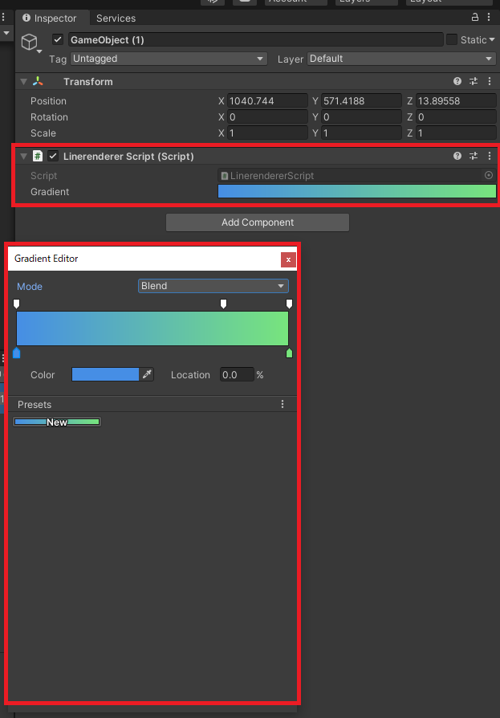Image resolution: width=500 pixels, height=718 pixels.
Task: Click the Gradient property label
Action: [x=50, y=191]
